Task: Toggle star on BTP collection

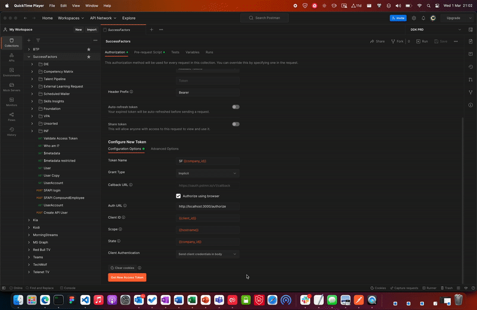Action: point(89,49)
